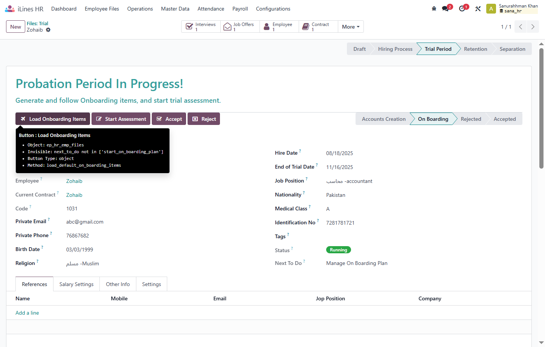This screenshot has width=545, height=347.
Task: Create a New record button
Action: click(x=16, y=27)
